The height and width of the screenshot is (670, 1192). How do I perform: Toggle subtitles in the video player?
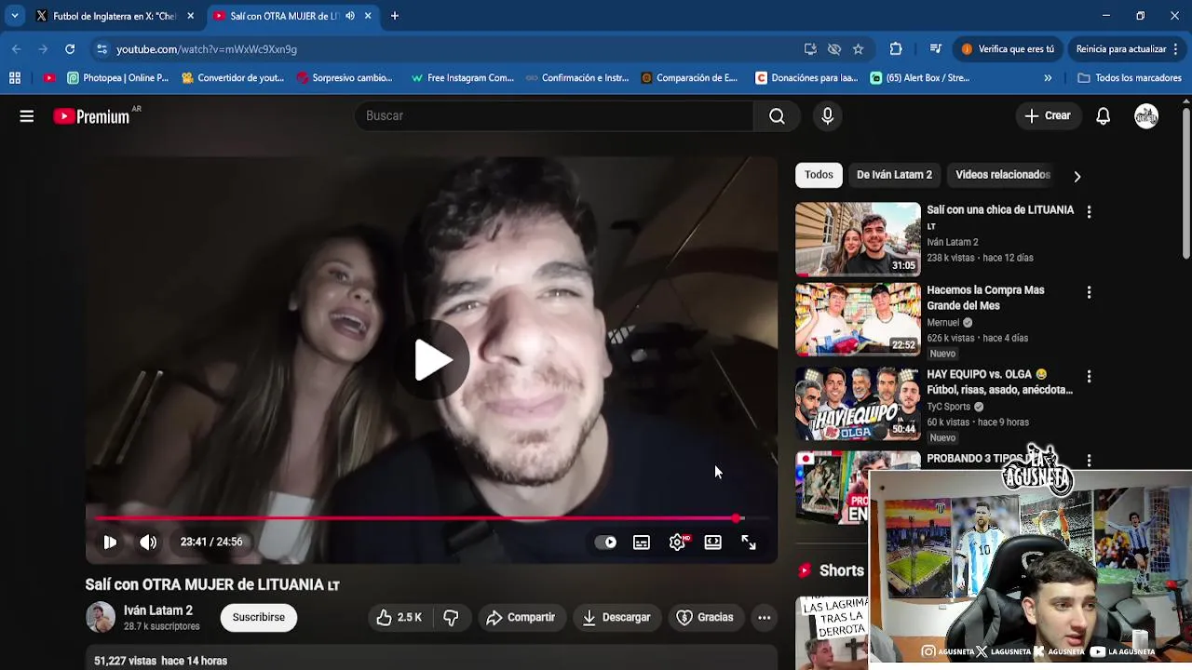click(x=642, y=543)
